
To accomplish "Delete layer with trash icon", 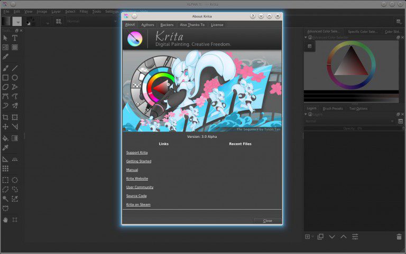I will pyautogui.click(x=399, y=237).
